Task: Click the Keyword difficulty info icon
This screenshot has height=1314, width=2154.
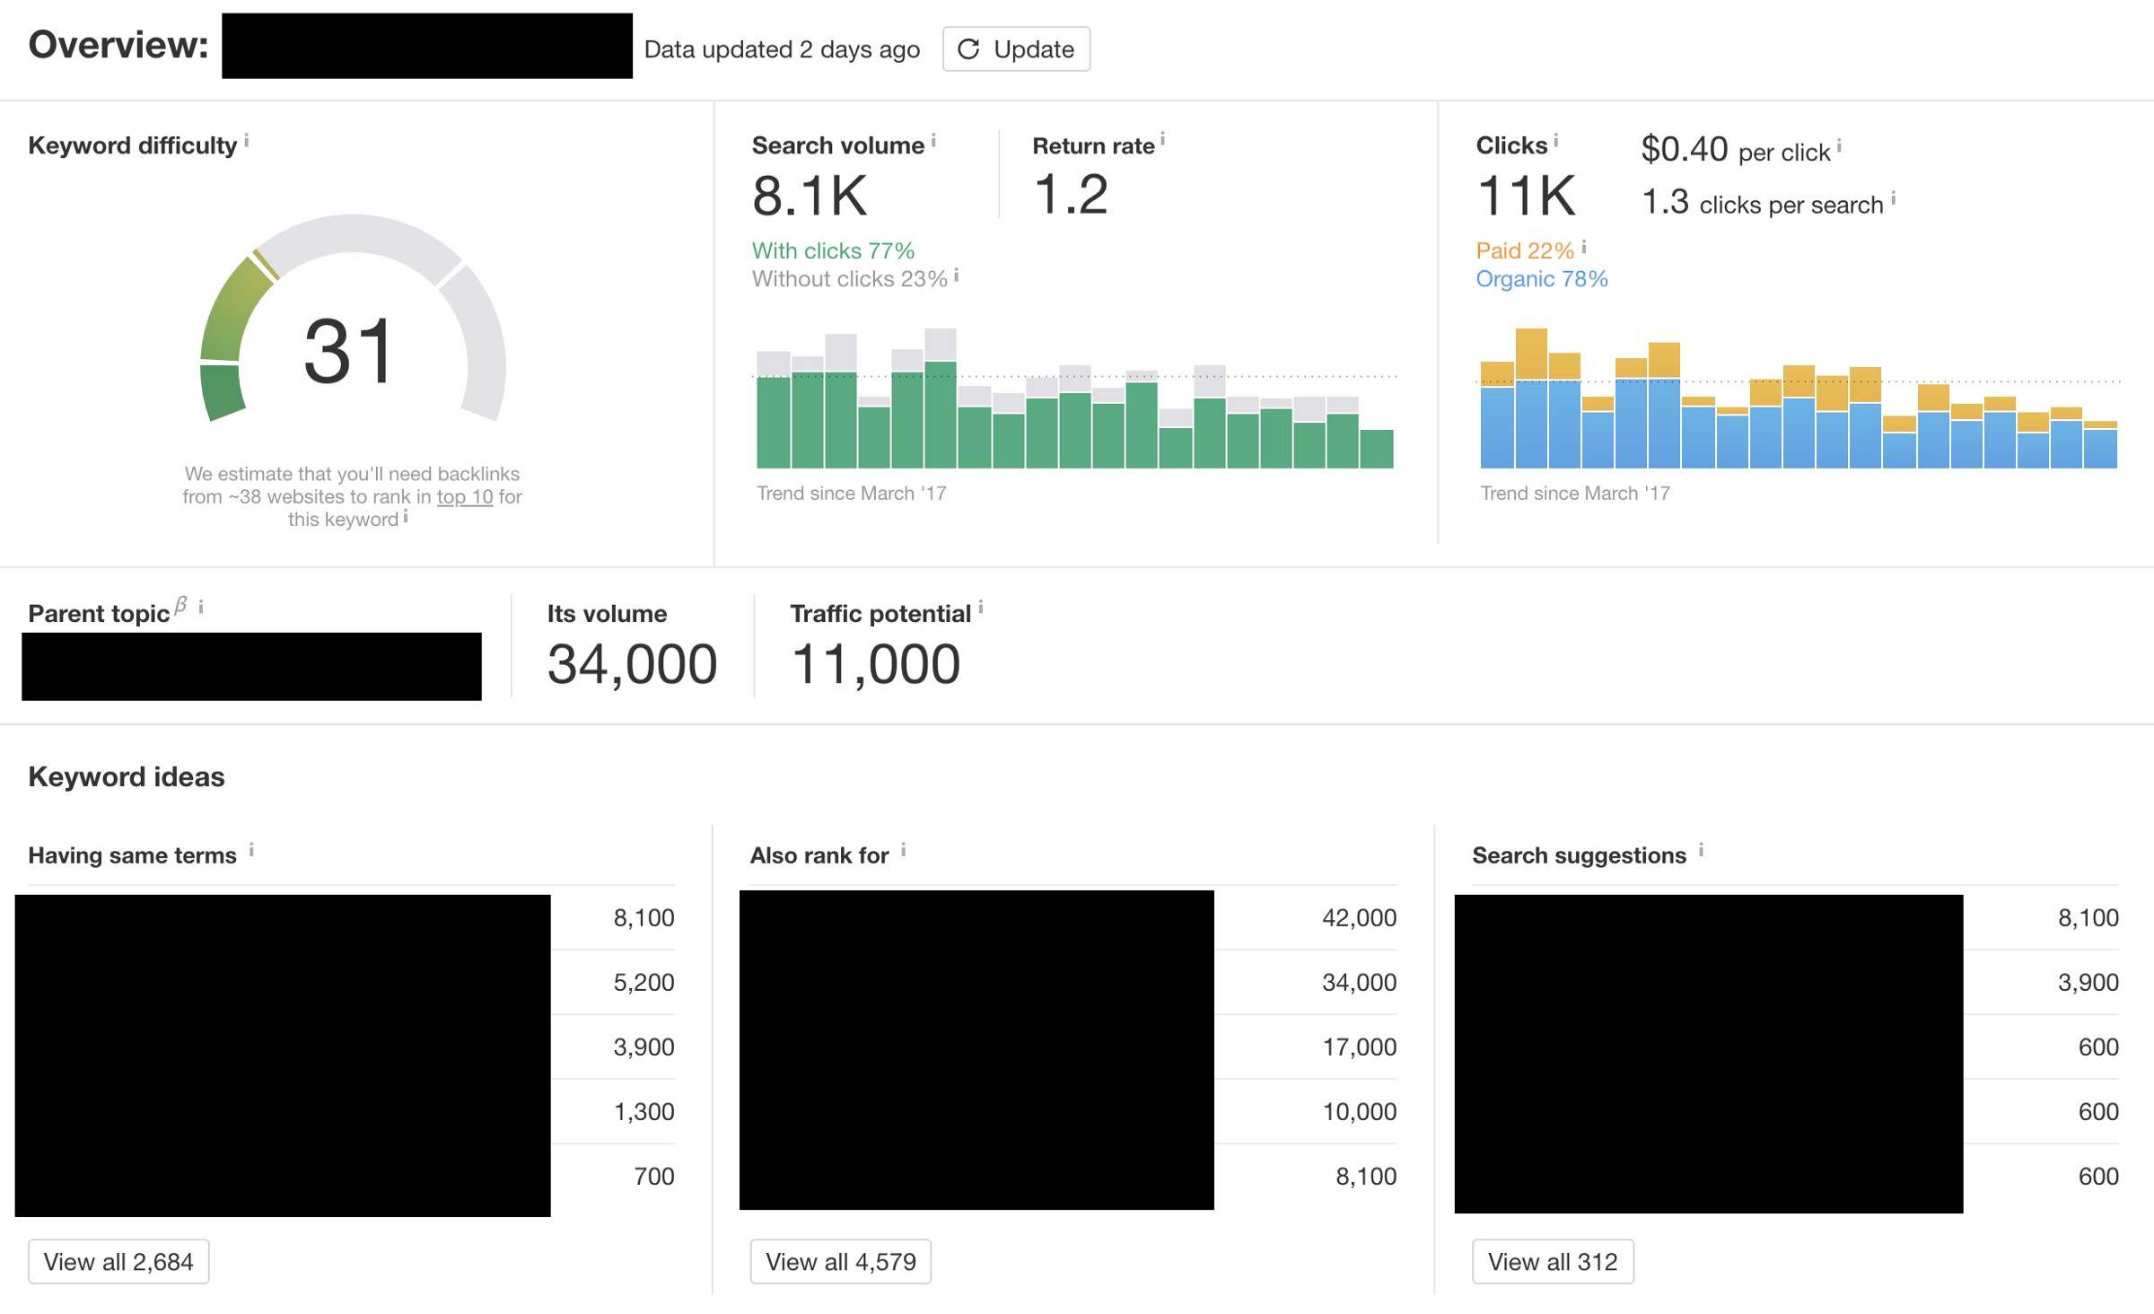Action: coord(247,141)
